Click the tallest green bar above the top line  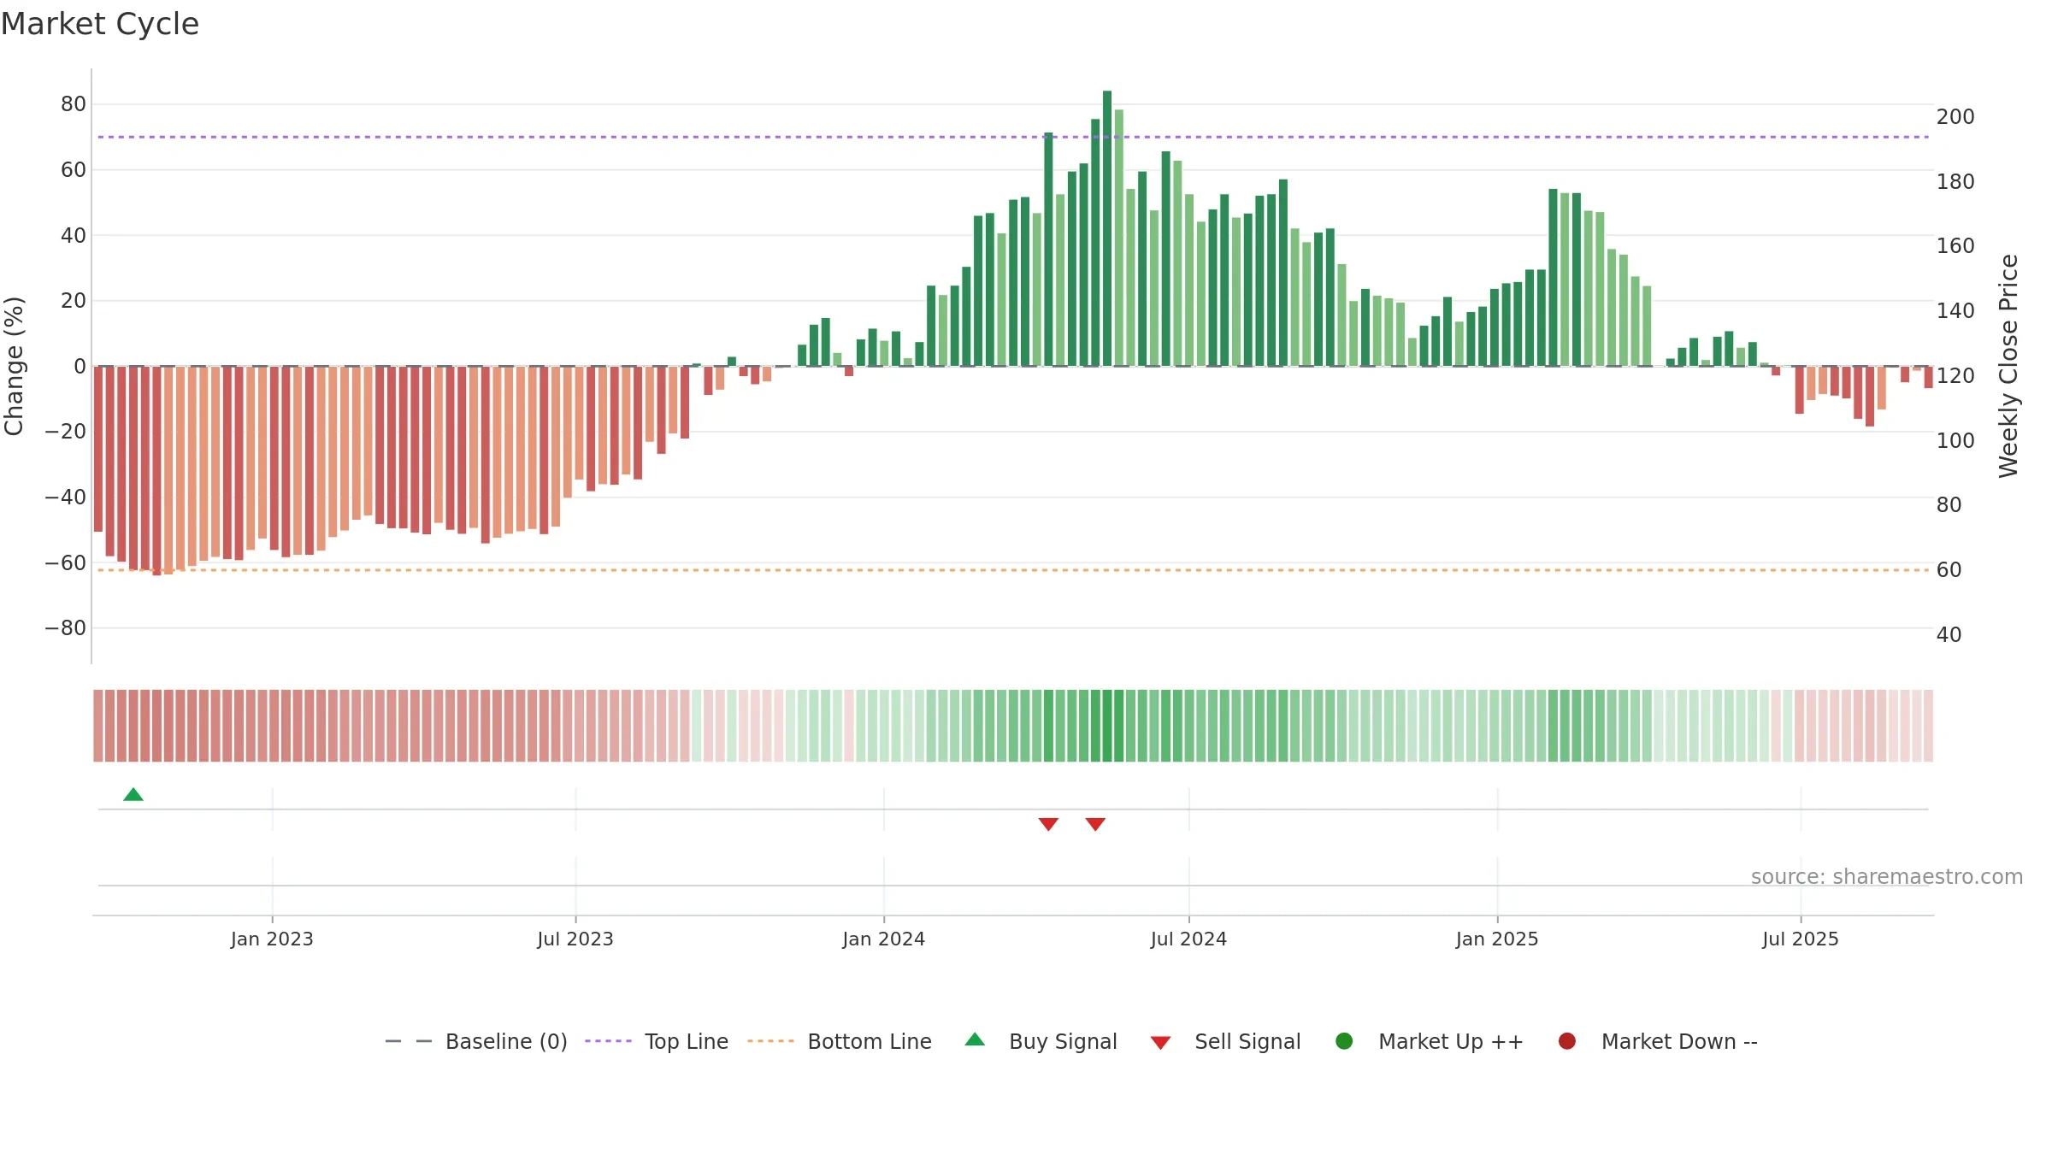[1107, 228]
